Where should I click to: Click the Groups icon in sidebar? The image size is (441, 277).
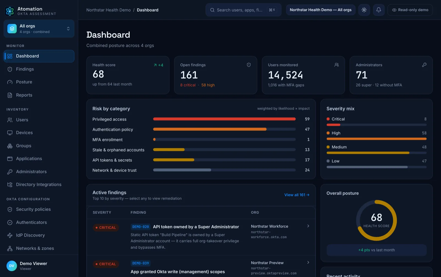(x=10, y=146)
